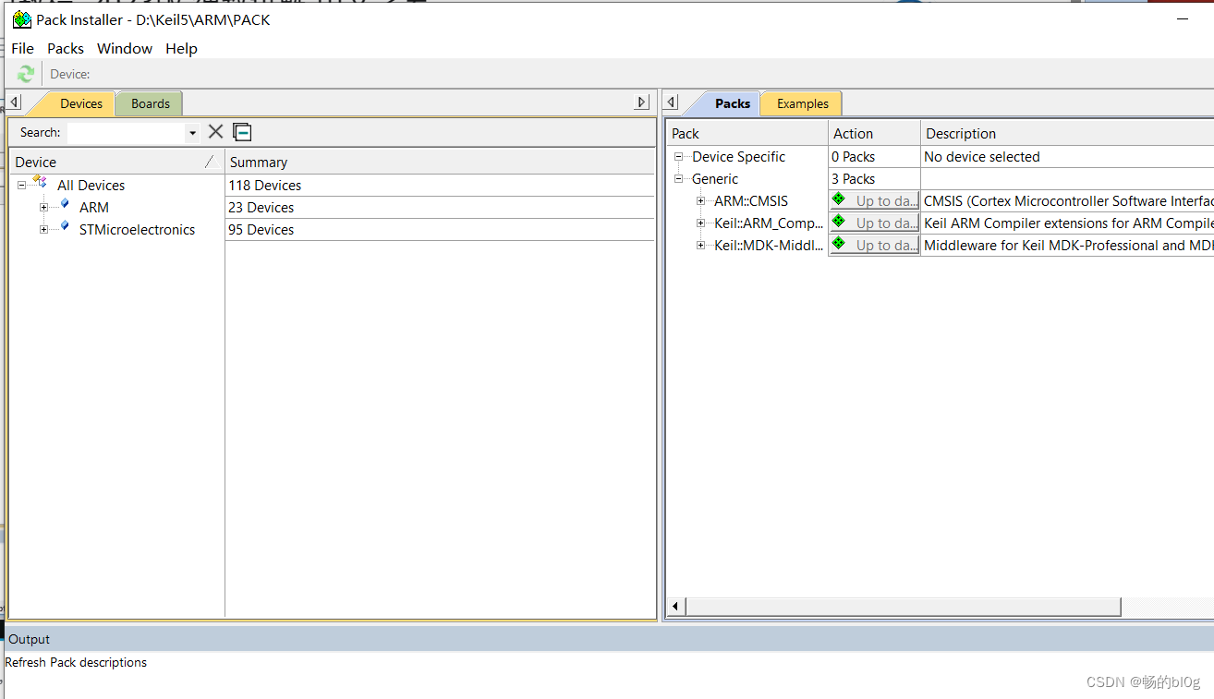The width and height of the screenshot is (1214, 699).
Task: Open the Packs menu
Action: [66, 48]
